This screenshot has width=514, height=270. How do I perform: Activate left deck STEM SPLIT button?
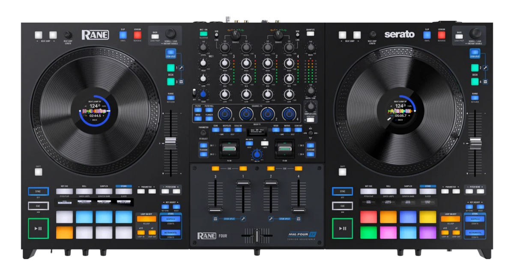point(171,53)
